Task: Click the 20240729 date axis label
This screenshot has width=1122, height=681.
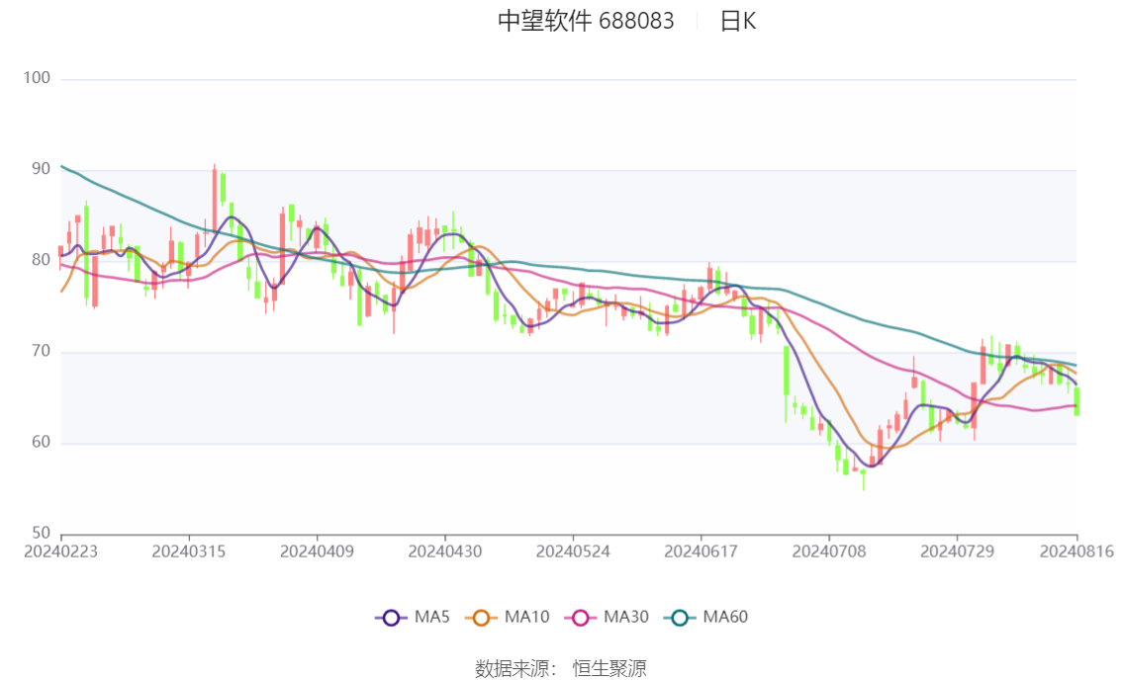Action: coord(958,552)
